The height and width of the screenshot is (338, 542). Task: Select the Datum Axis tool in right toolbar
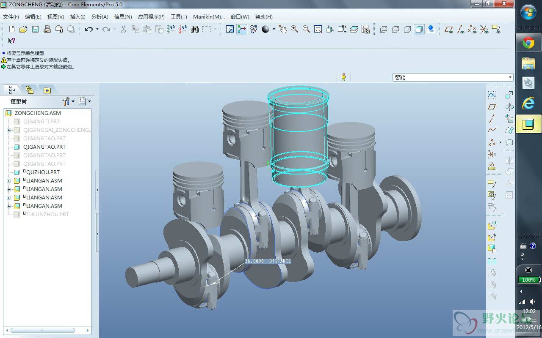pos(492,118)
